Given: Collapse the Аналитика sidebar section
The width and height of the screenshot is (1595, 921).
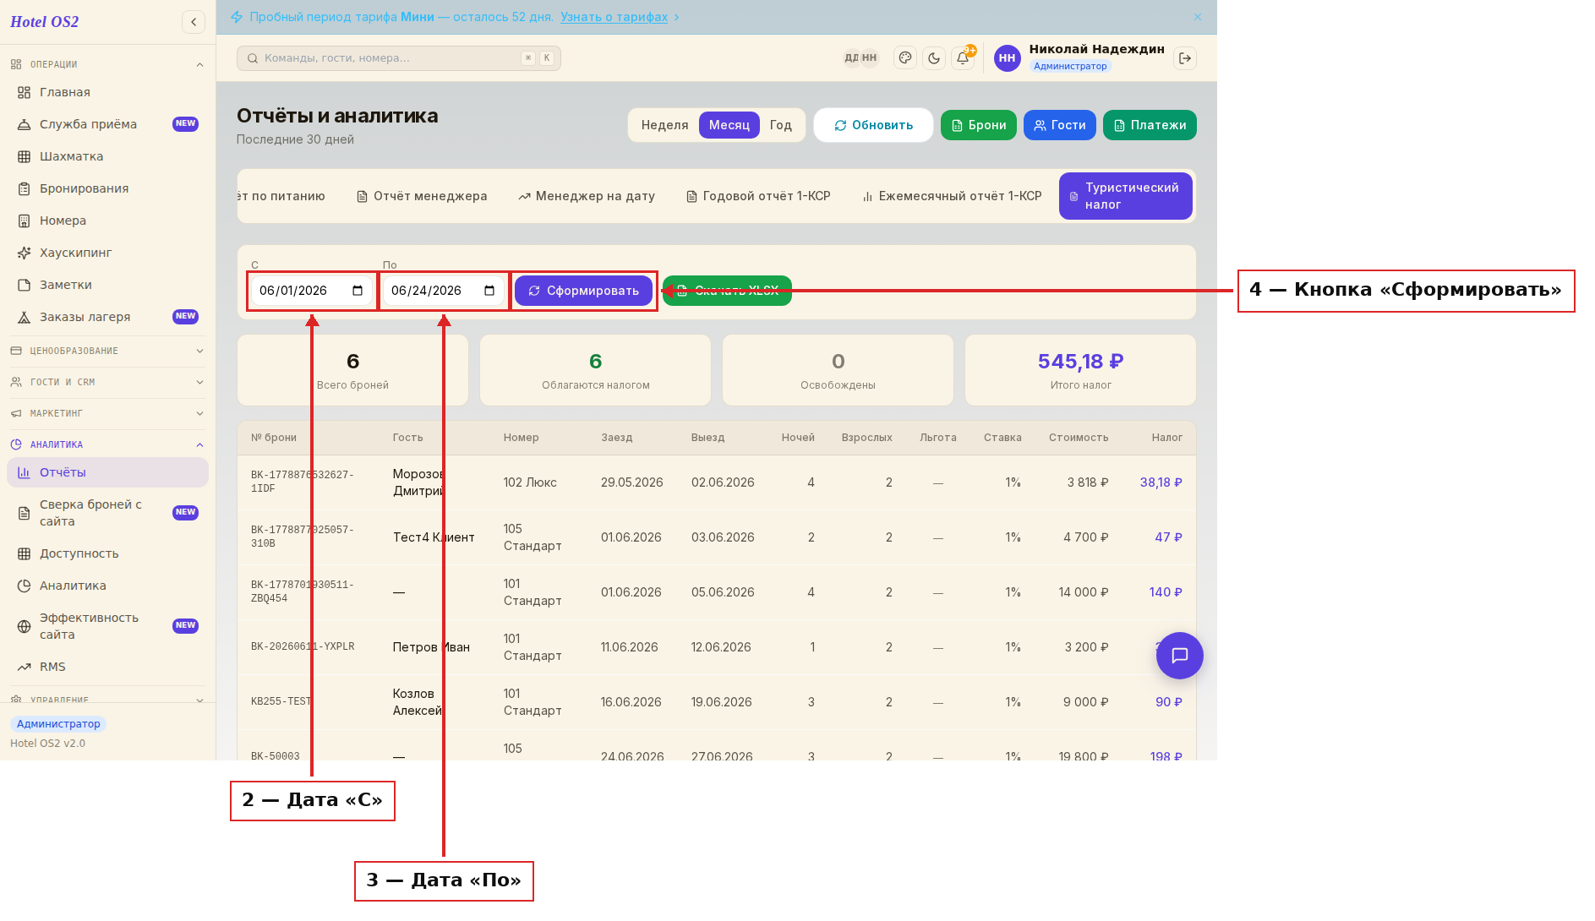Looking at the screenshot, I should (107, 444).
